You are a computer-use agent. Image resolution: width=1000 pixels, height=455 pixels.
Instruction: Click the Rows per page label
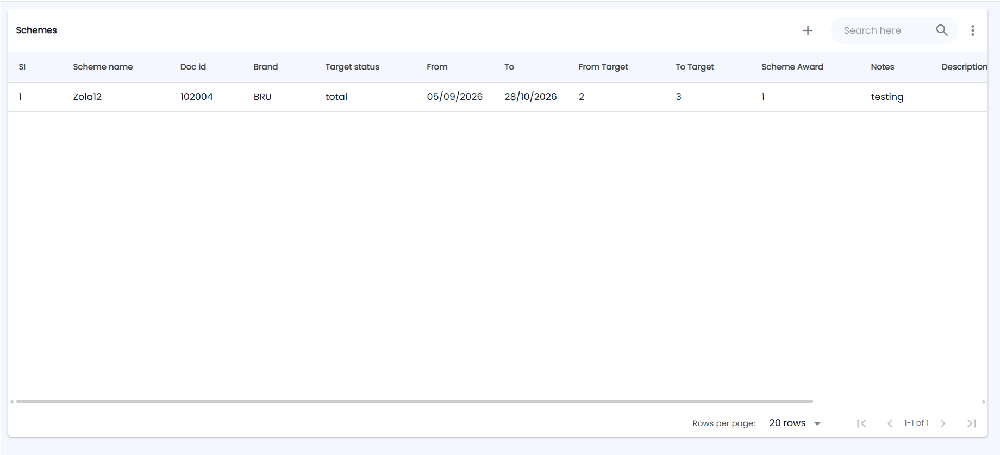[x=724, y=423]
